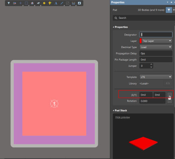Click the magnet snapping icon
Viewport: 175px width, 159px height.
[x=15, y=3]
